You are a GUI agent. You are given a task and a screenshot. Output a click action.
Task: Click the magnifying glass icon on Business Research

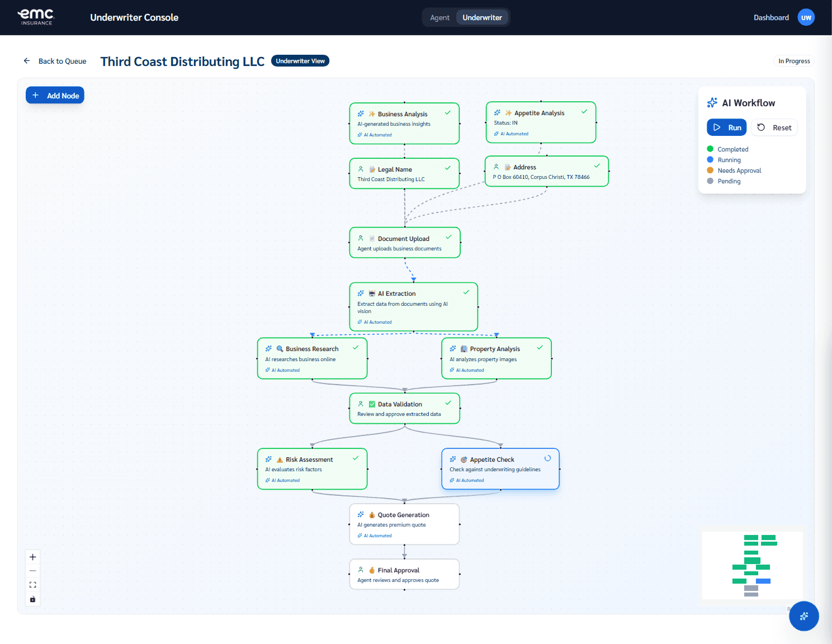280,348
